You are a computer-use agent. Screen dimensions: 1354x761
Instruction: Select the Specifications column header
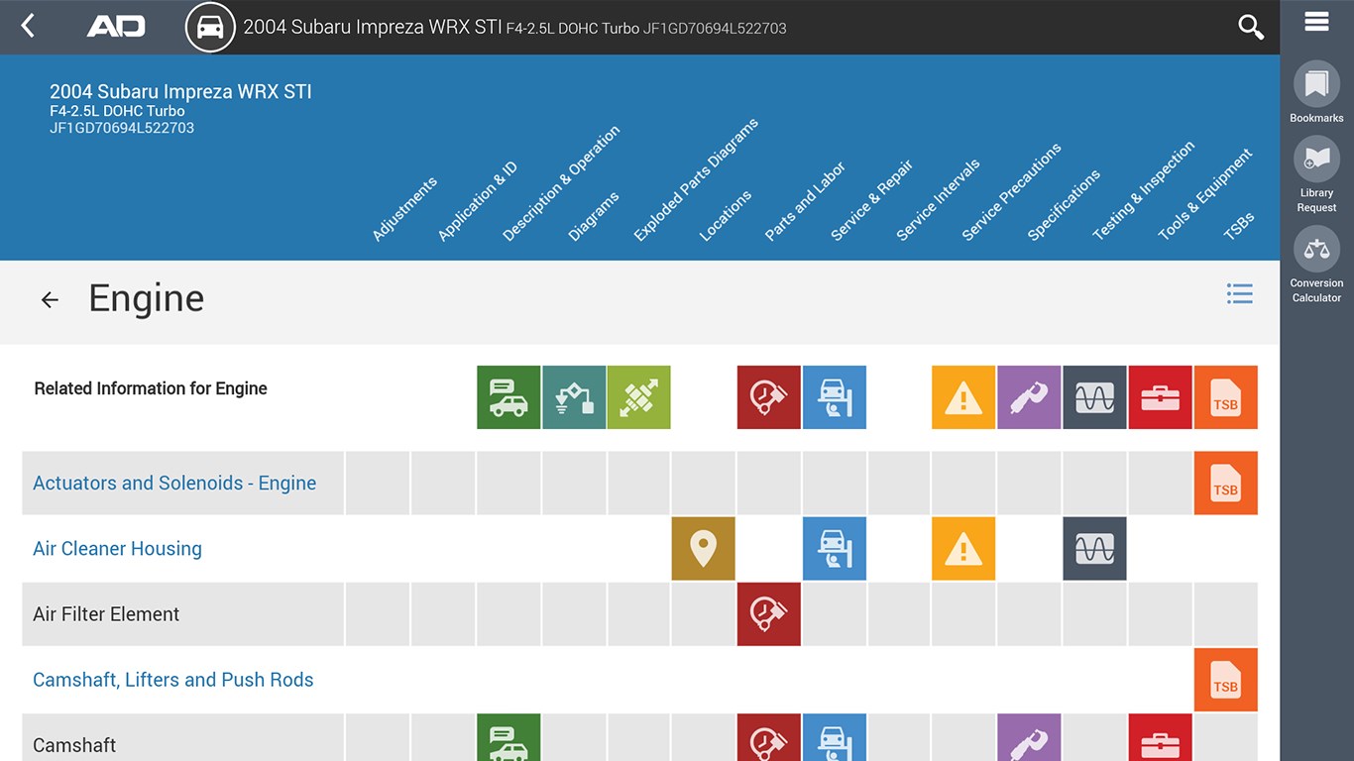click(x=1064, y=205)
